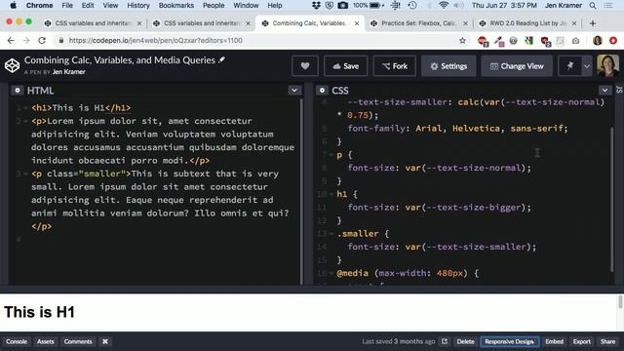
Task: Click camera extension icon in toolbar
Action: [x=575, y=41]
